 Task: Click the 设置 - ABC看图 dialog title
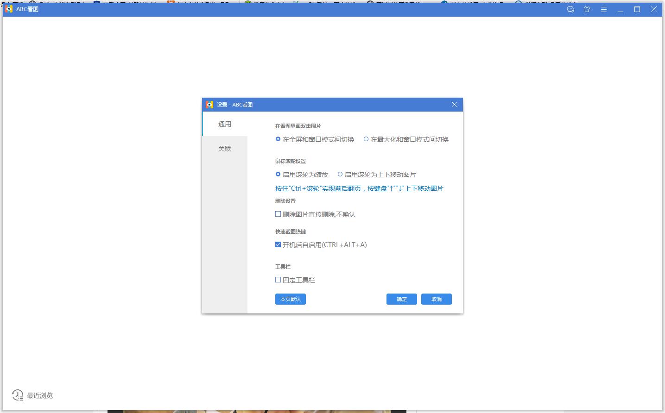pos(235,105)
